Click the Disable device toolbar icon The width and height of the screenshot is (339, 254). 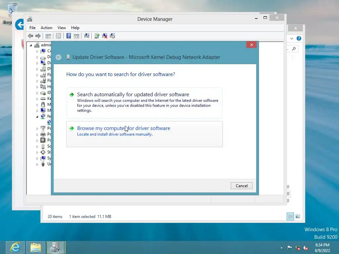(x=112, y=36)
